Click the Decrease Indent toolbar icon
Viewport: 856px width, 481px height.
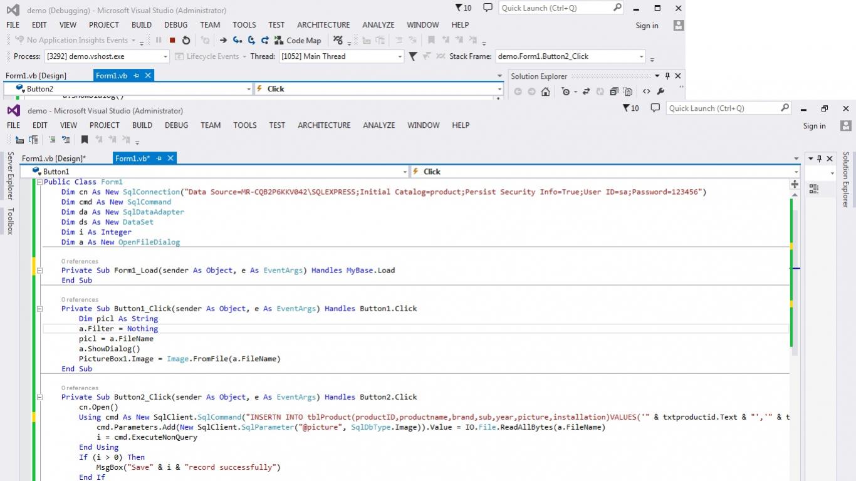click(19, 140)
